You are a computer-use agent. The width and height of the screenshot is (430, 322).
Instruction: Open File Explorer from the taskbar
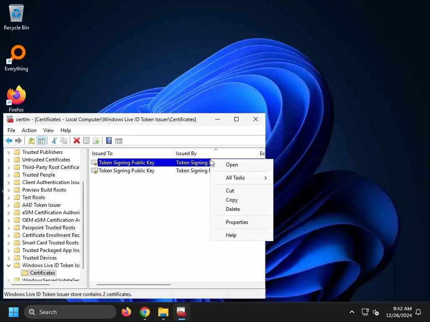(163, 312)
